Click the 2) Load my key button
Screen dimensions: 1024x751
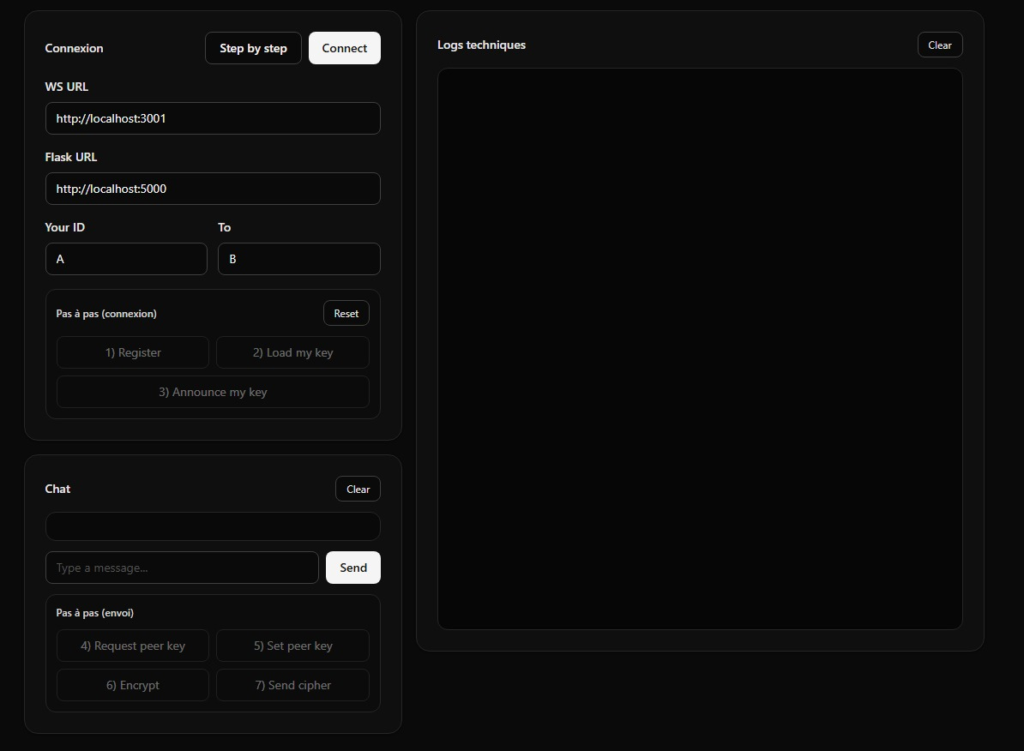(292, 352)
